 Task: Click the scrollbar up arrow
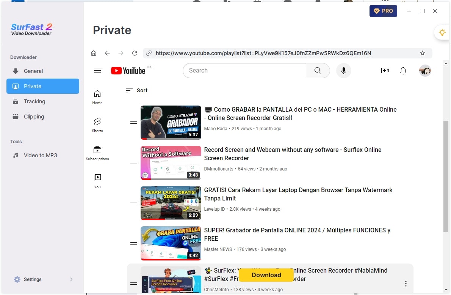coord(446,63)
